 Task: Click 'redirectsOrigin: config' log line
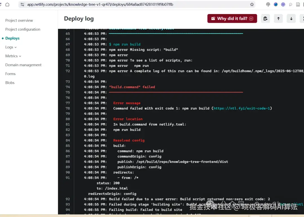click(x=112, y=194)
